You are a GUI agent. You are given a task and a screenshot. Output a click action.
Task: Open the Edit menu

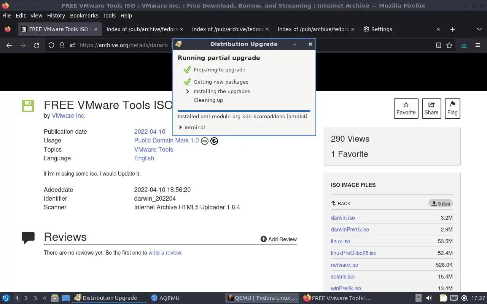(x=21, y=16)
